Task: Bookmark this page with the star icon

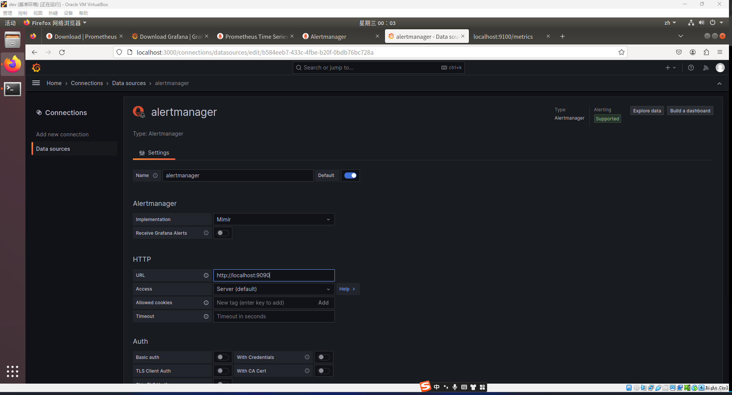Action: (622, 52)
